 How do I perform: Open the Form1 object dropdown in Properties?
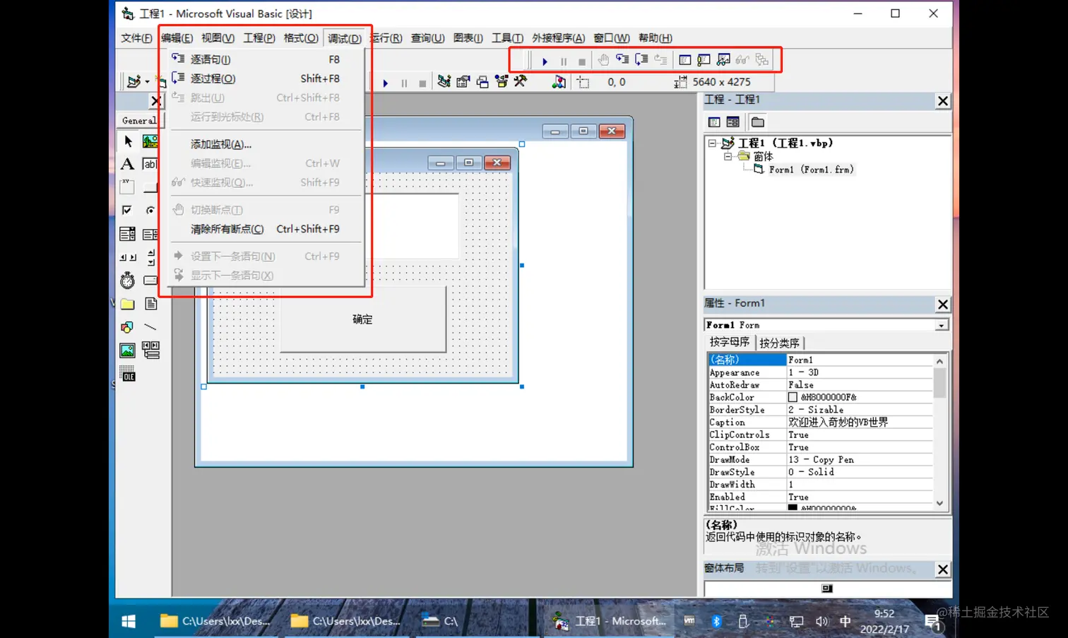942,325
